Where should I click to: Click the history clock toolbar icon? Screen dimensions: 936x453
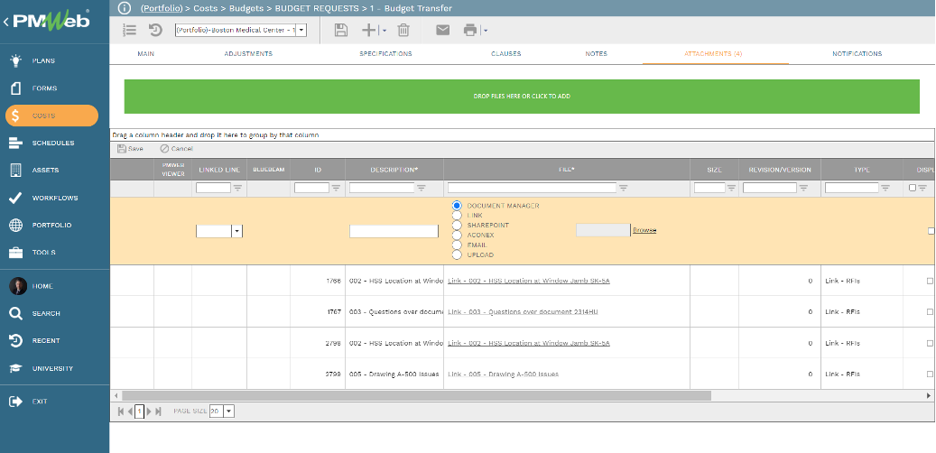[156, 30]
